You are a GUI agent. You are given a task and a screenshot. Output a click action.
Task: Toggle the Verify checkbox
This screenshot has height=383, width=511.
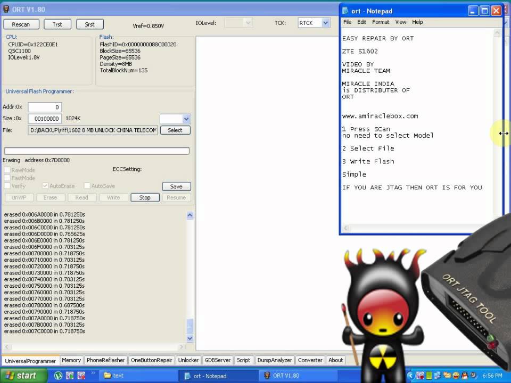(x=7, y=186)
